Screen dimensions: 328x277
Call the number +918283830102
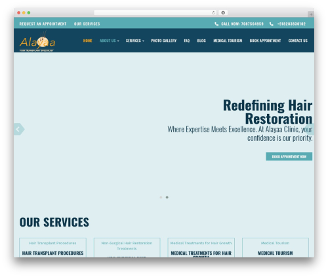(x=291, y=24)
